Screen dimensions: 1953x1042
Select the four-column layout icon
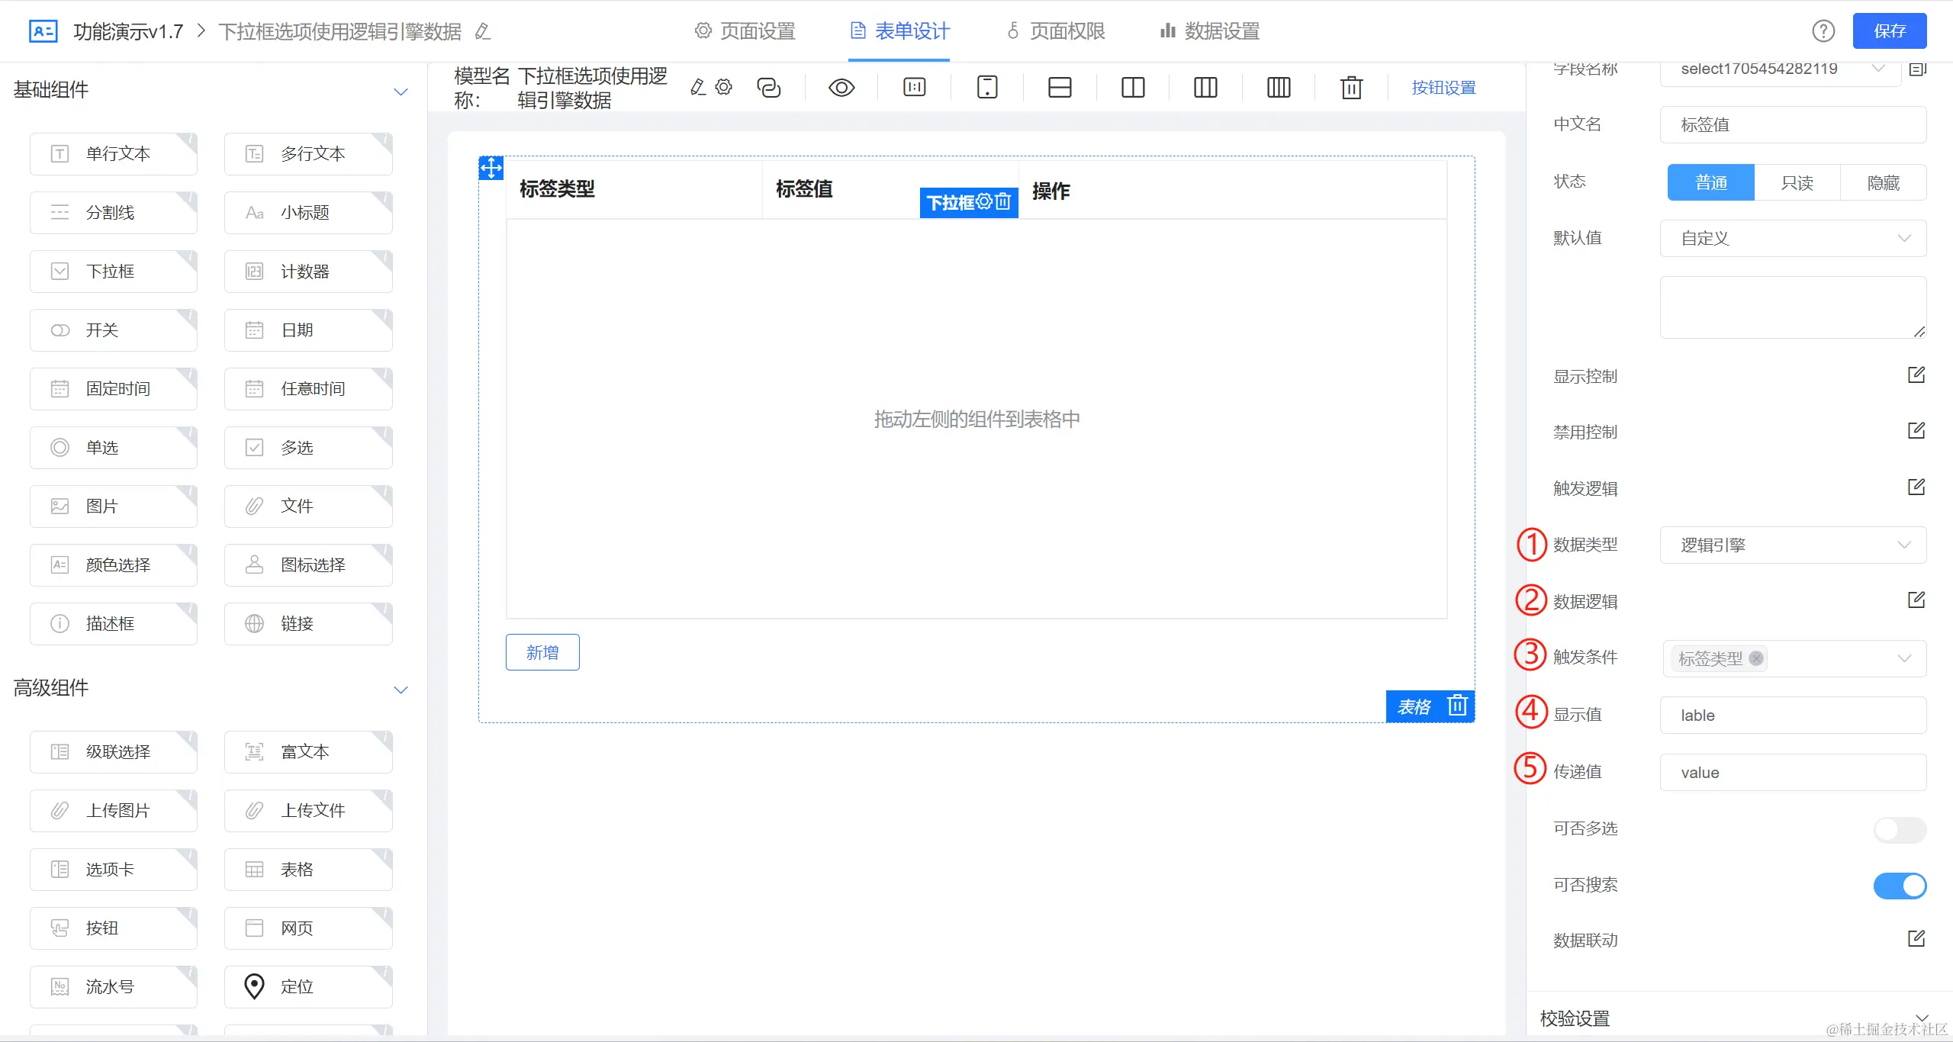coord(1279,88)
